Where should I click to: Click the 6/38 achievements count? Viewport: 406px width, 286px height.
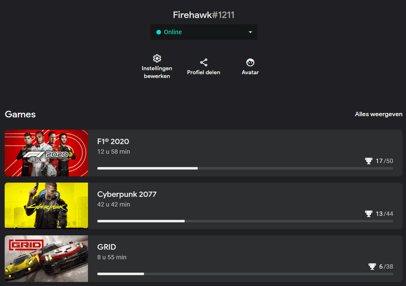coord(386,267)
